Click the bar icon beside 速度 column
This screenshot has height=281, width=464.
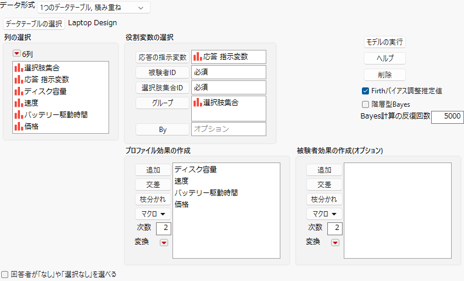19,103
